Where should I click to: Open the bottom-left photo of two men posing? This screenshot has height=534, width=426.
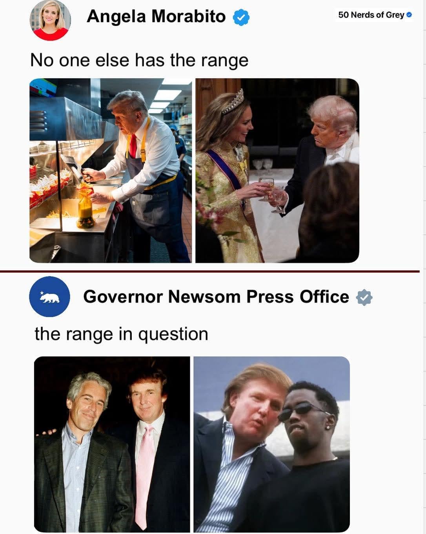click(x=112, y=444)
